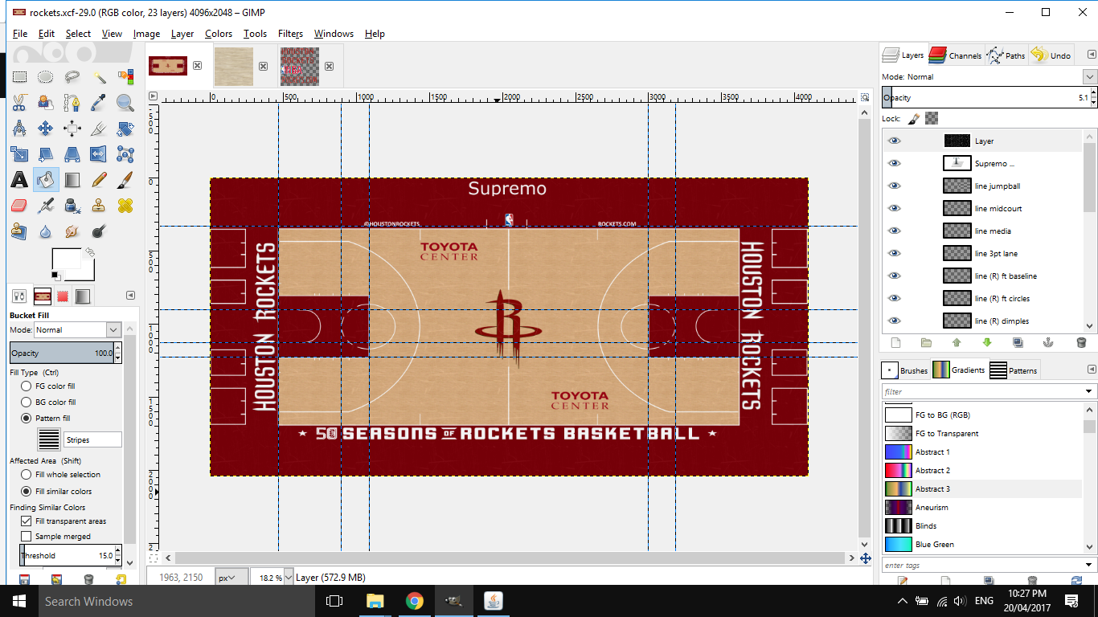Switch to the Channels tab
The width and height of the screenshot is (1098, 617).
click(955, 55)
